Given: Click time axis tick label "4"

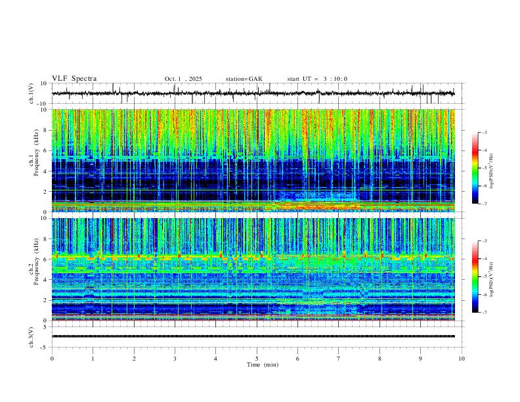Looking at the screenshot, I should 215,359.
